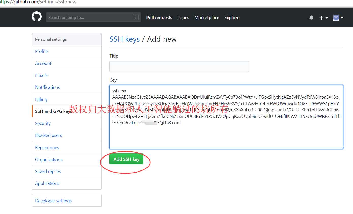Click the Personal settings sidebar header

click(x=67, y=39)
